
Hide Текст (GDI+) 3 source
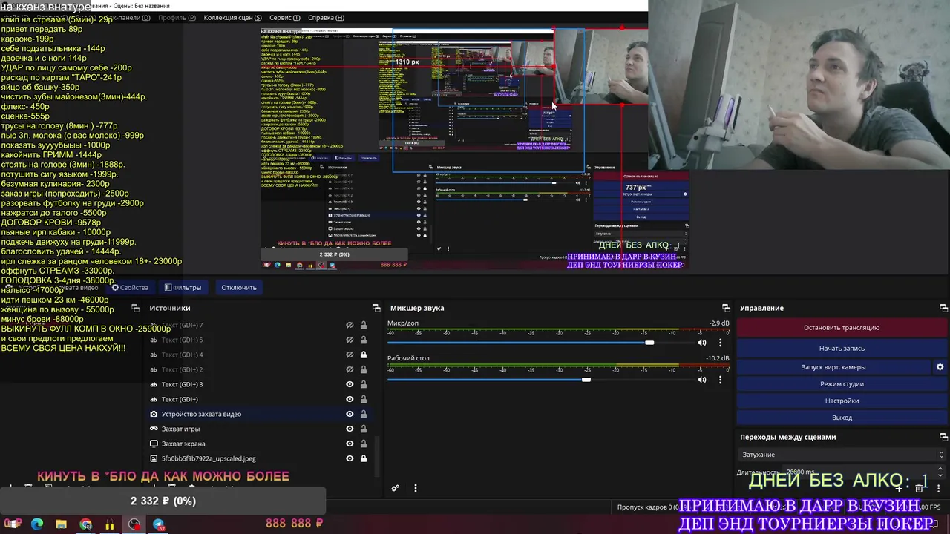coord(350,384)
